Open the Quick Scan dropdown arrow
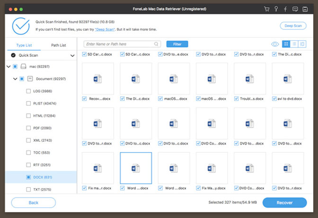Viewport: 318px width, 218px height. pos(72,55)
